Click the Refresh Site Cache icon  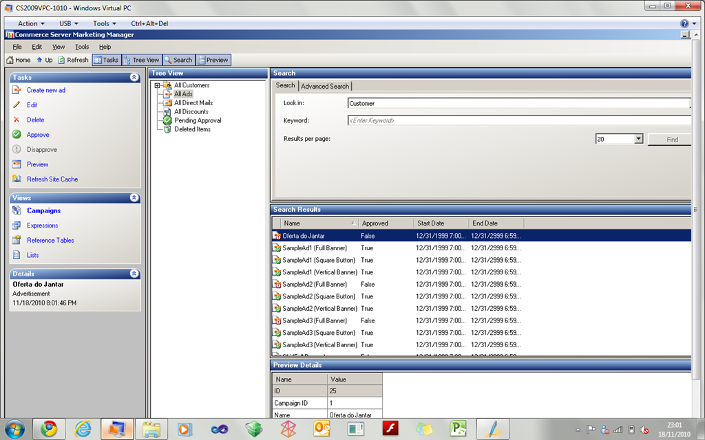pyautogui.click(x=17, y=179)
